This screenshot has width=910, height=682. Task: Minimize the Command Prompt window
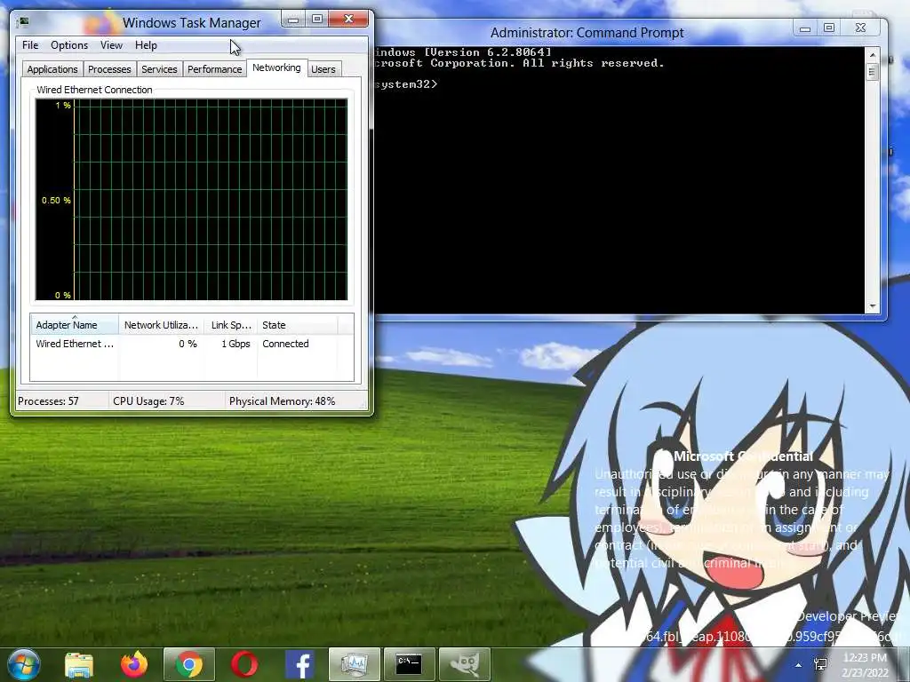click(805, 28)
